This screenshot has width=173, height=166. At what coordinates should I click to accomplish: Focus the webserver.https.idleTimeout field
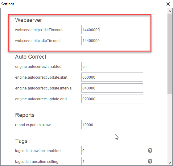[112, 30]
